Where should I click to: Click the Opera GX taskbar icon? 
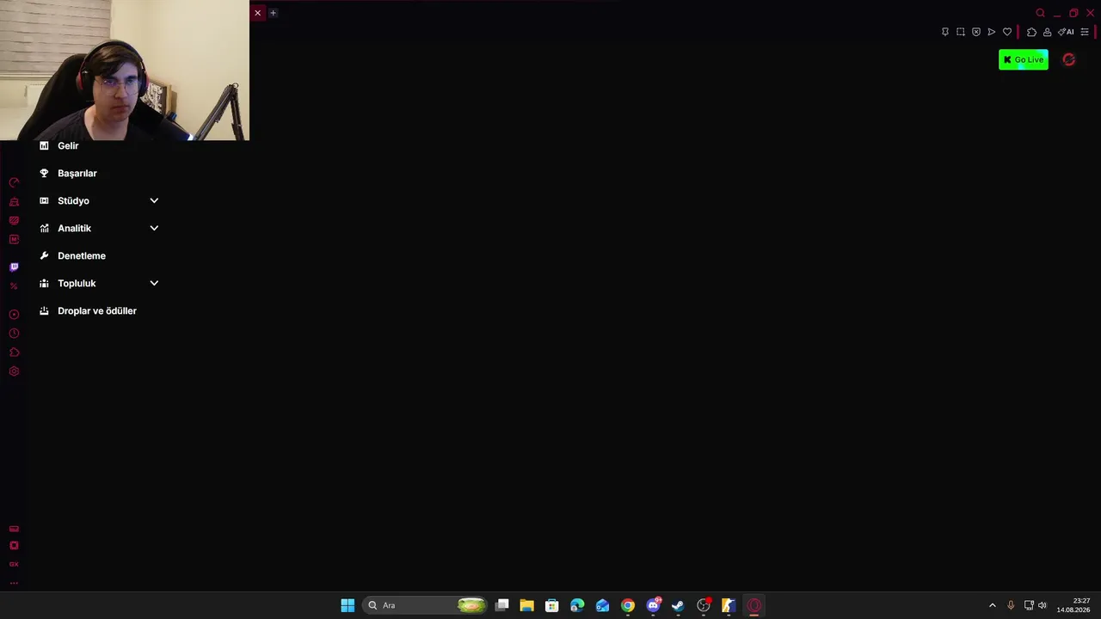(x=754, y=605)
